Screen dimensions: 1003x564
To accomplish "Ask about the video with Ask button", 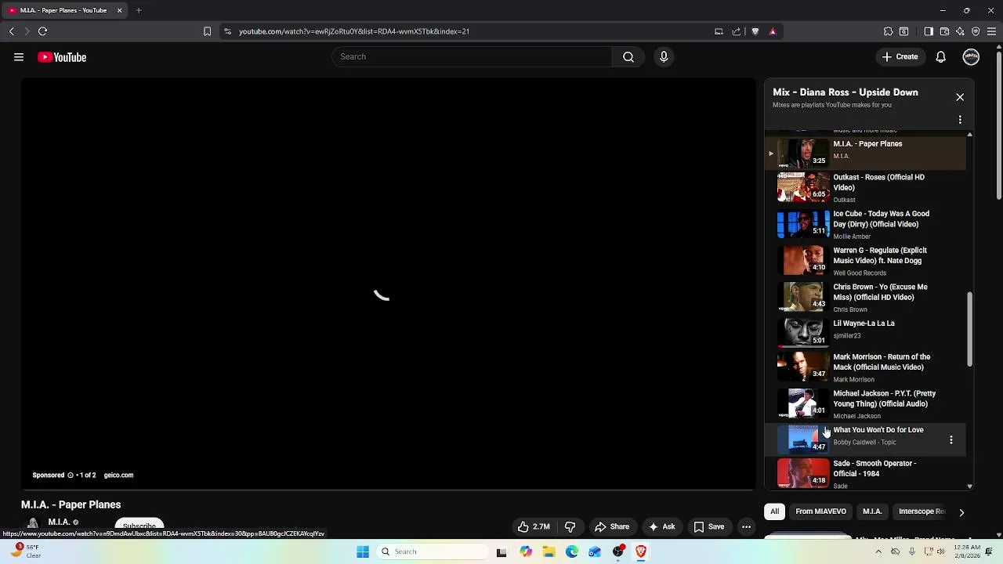I will [x=661, y=526].
